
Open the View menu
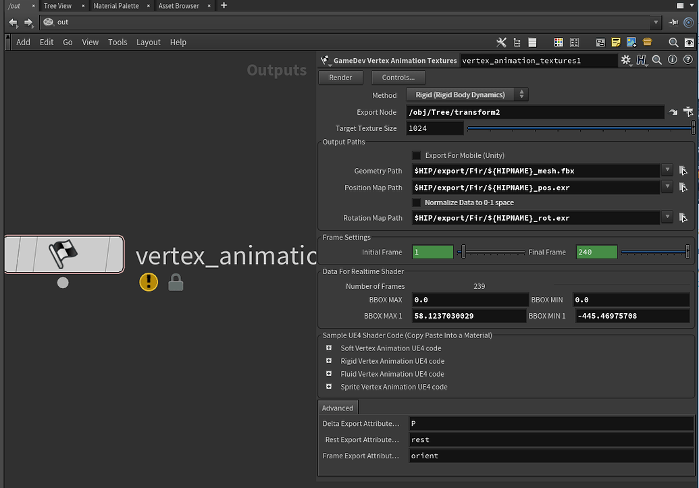(90, 43)
